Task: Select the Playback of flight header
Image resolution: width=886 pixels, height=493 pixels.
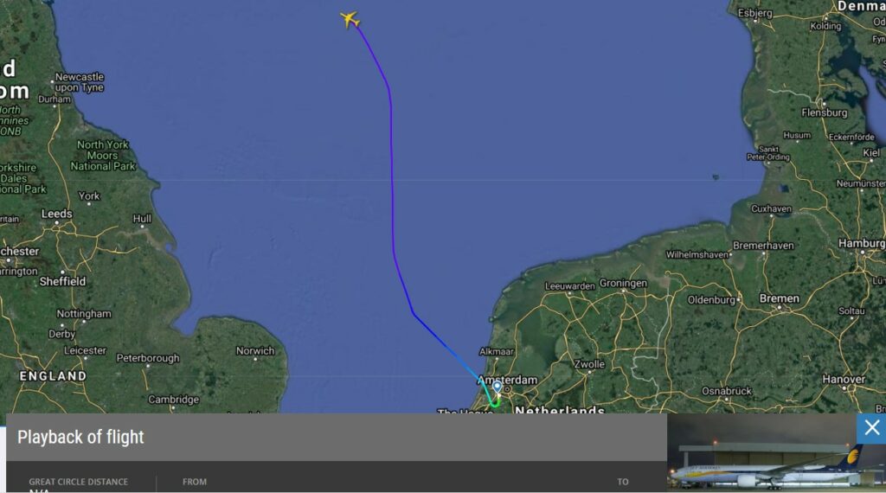Action: tap(80, 437)
